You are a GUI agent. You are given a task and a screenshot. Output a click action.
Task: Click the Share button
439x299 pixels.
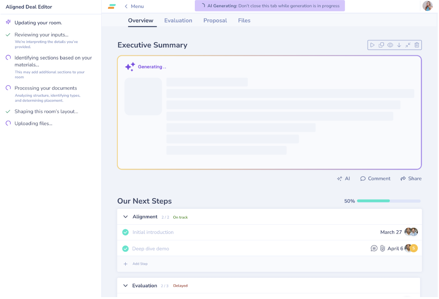(x=411, y=179)
